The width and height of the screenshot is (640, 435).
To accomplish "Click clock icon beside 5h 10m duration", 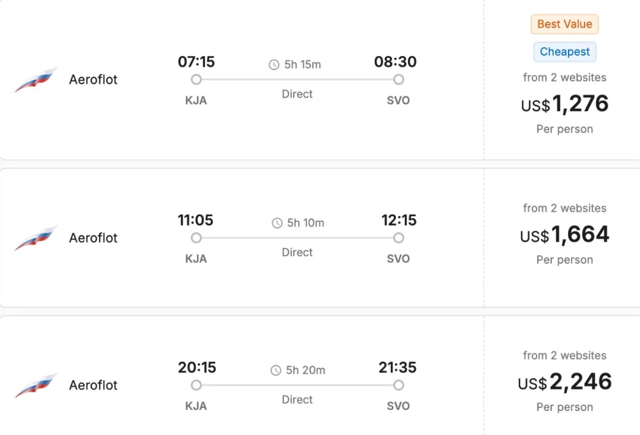I will [x=277, y=223].
